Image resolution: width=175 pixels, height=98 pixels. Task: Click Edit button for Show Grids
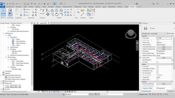(x=164, y=58)
